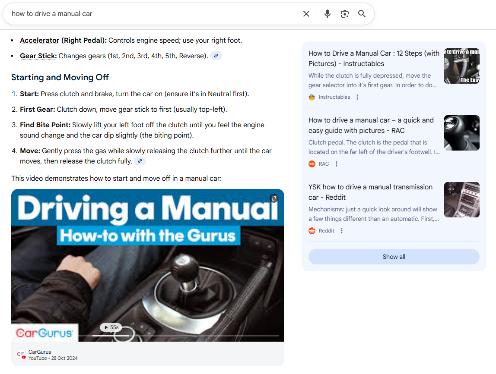The height and width of the screenshot is (374, 496).
Task: Click the Show all sources button
Action: click(x=394, y=257)
